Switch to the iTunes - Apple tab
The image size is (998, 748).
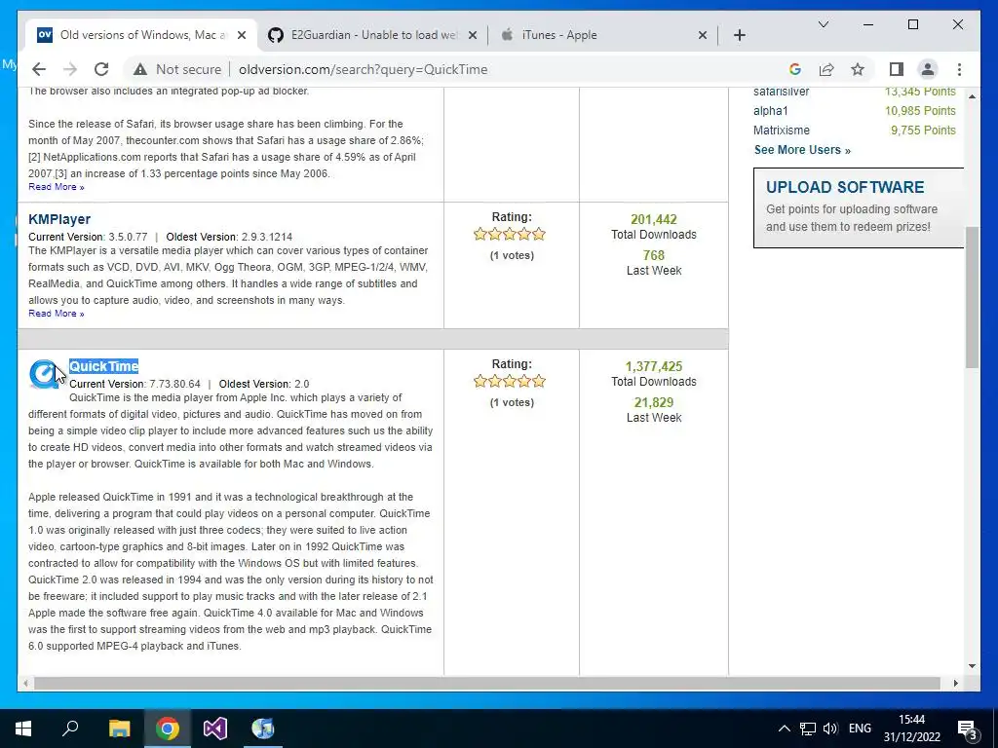[x=602, y=35]
